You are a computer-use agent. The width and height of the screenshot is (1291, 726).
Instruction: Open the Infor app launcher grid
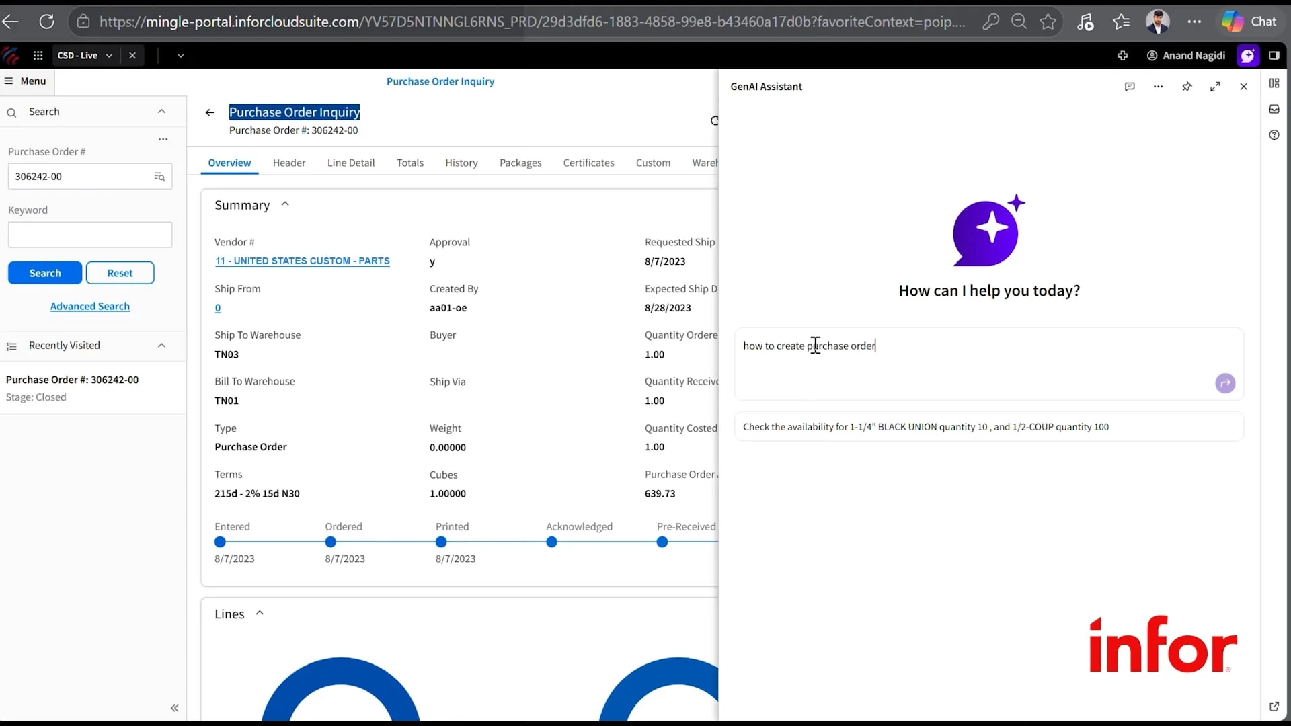(x=38, y=56)
